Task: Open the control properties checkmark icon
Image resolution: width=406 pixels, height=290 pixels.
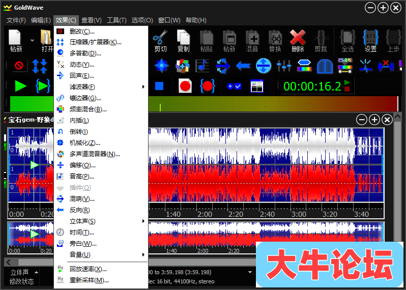Action: pos(234,86)
